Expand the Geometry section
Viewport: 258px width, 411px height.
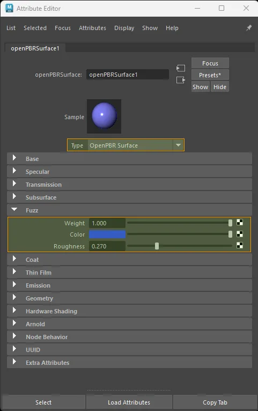(129, 298)
